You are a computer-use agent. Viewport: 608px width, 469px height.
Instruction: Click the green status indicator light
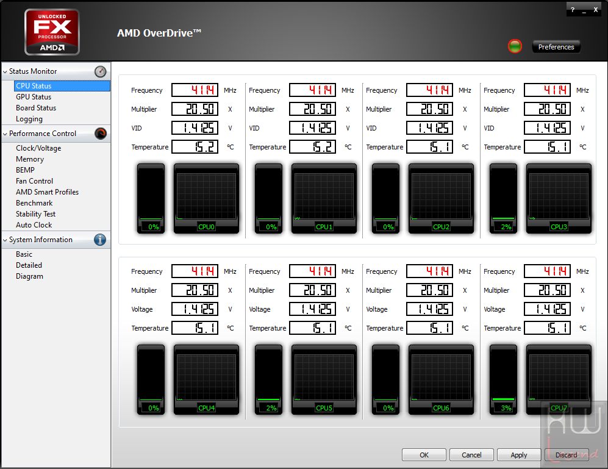point(515,46)
